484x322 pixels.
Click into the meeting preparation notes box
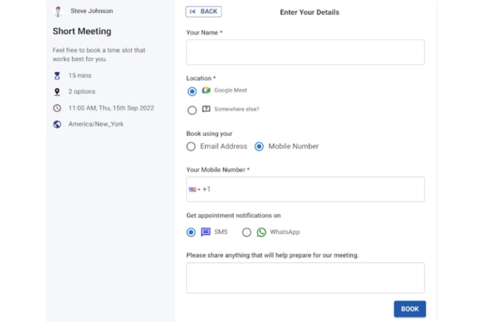[x=306, y=278]
